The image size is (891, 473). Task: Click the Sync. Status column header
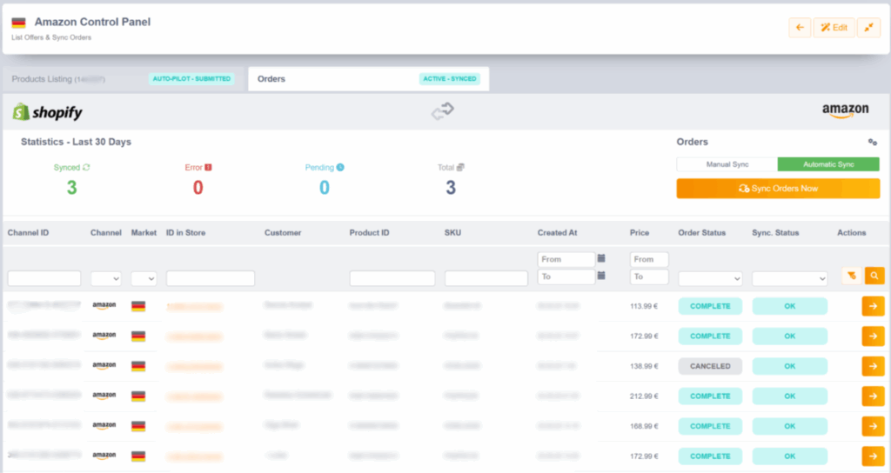[775, 233]
